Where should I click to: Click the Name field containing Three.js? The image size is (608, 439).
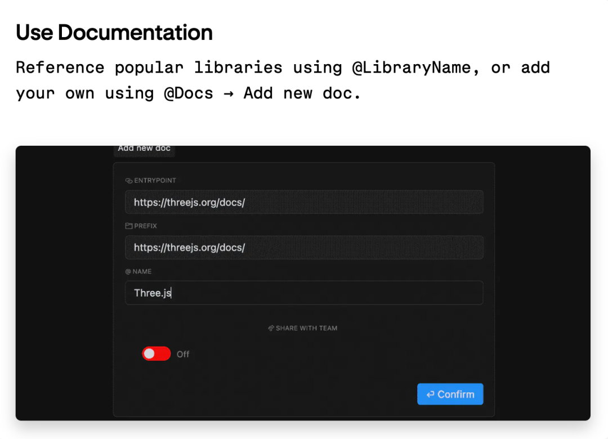[304, 293]
